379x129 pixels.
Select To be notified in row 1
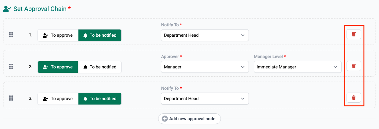pos(100,35)
